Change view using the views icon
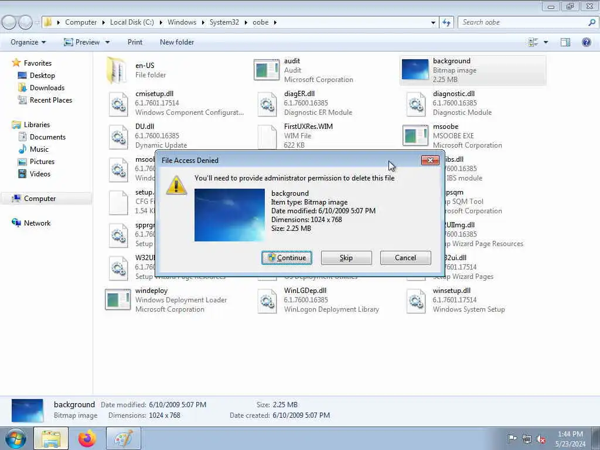The image size is (600, 450). (533, 42)
